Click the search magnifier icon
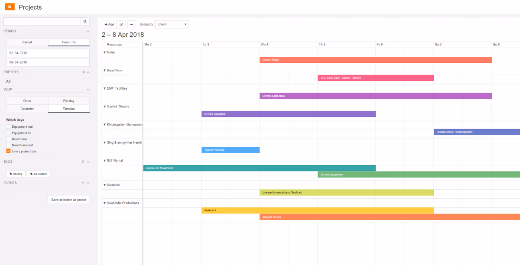 pyautogui.click(x=85, y=21)
